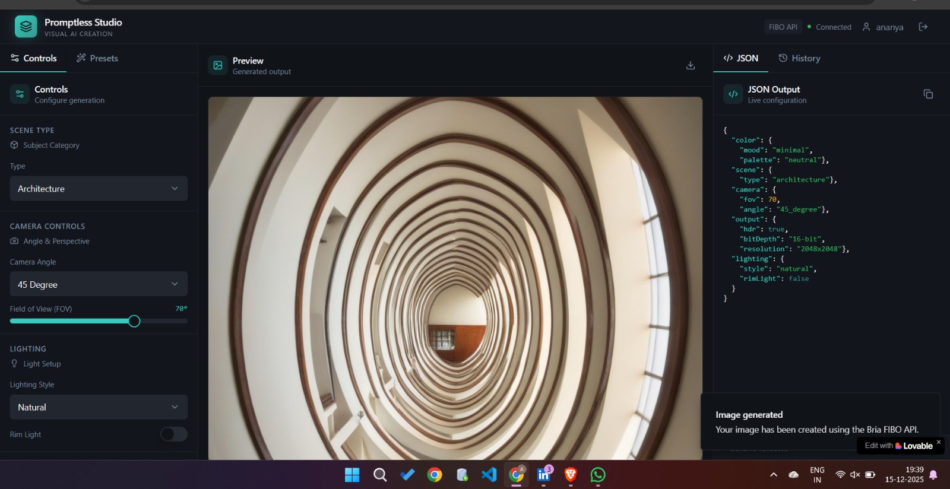Click the "resolution" value "2048x2048" text
The image size is (950, 489).
pyautogui.click(x=819, y=249)
